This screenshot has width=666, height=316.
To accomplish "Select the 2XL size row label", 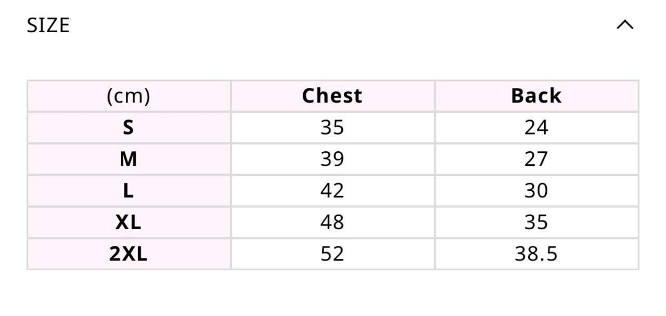I will [x=129, y=255].
